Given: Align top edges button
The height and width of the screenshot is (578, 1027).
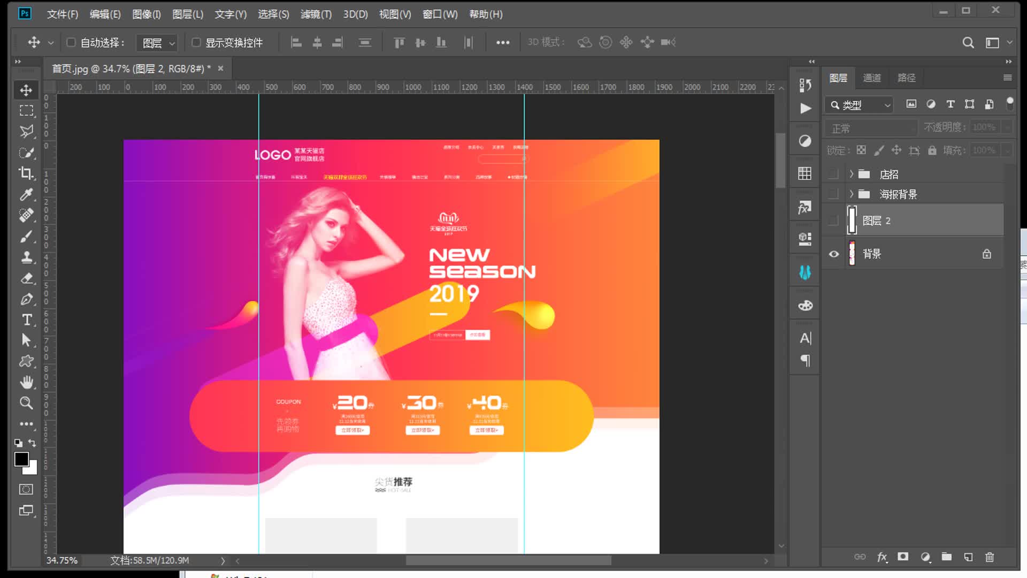Looking at the screenshot, I should (x=399, y=42).
